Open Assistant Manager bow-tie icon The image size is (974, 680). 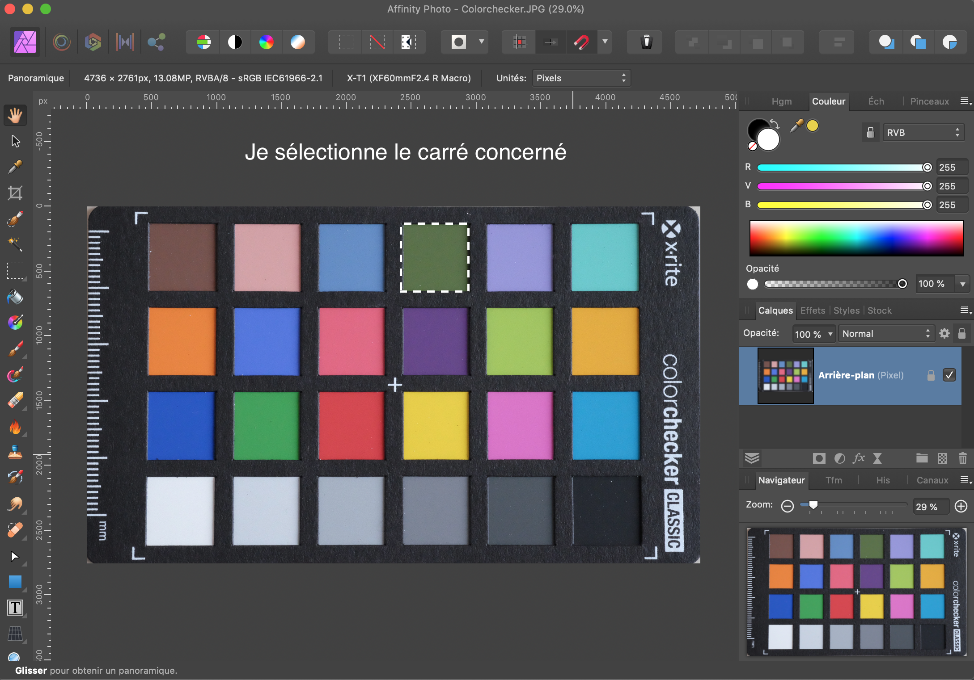tap(647, 42)
